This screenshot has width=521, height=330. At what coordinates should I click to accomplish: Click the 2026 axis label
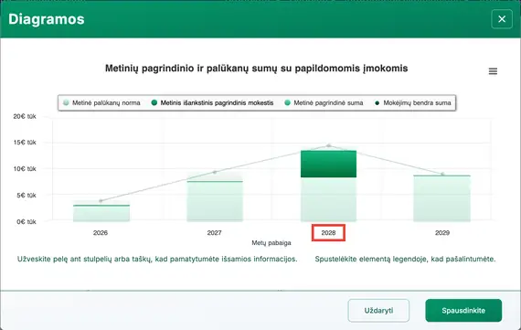[x=101, y=232]
